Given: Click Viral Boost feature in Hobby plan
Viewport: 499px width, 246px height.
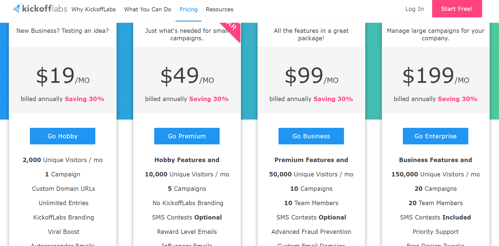Looking at the screenshot, I should click(64, 232).
